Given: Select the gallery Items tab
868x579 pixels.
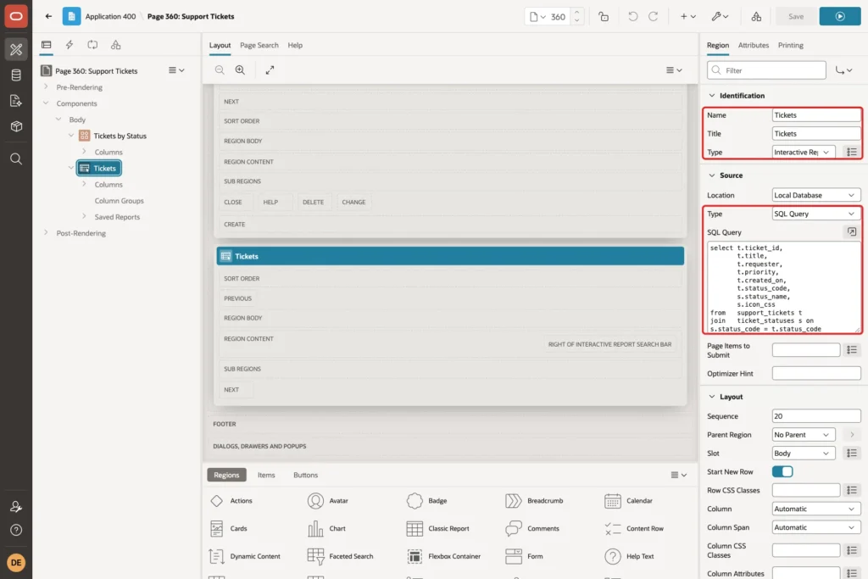Looking at the screenshot, I should coord(265,475).
